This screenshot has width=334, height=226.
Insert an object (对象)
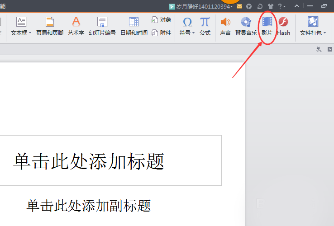click(162, 20)
